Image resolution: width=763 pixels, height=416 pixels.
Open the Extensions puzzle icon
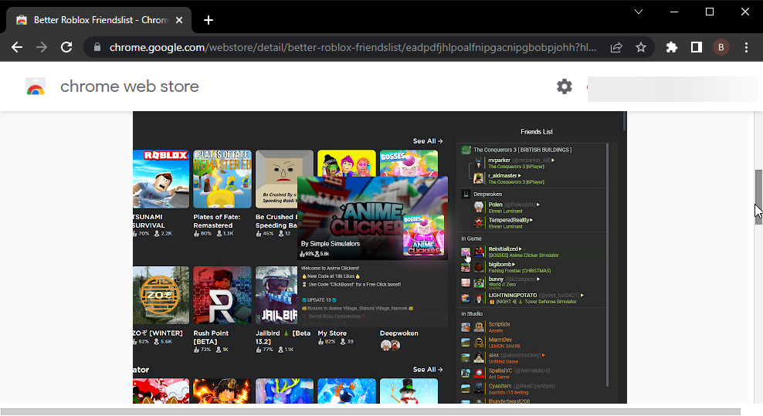pos(672,47)
